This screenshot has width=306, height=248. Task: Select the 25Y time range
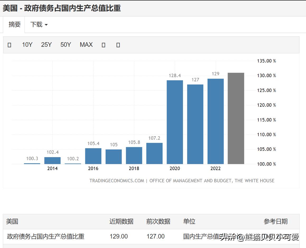click(x=46, y=45)
